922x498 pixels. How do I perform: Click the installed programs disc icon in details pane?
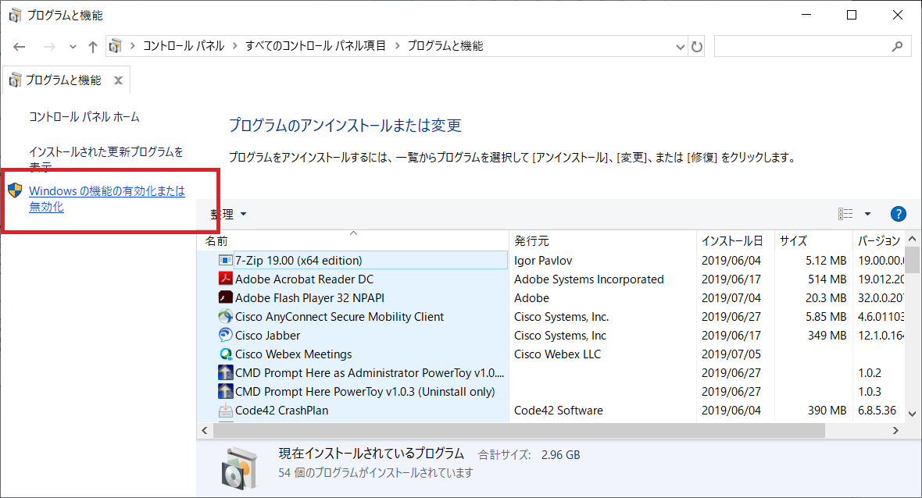tap(239, 468)
